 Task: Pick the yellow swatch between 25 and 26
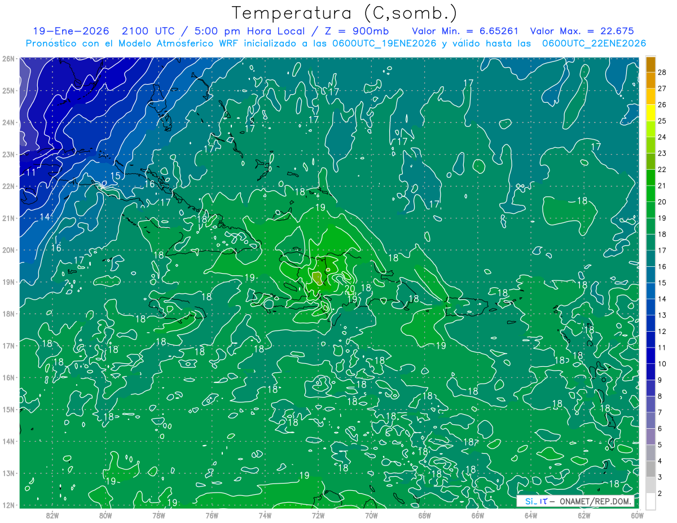(x=650, y=113)
